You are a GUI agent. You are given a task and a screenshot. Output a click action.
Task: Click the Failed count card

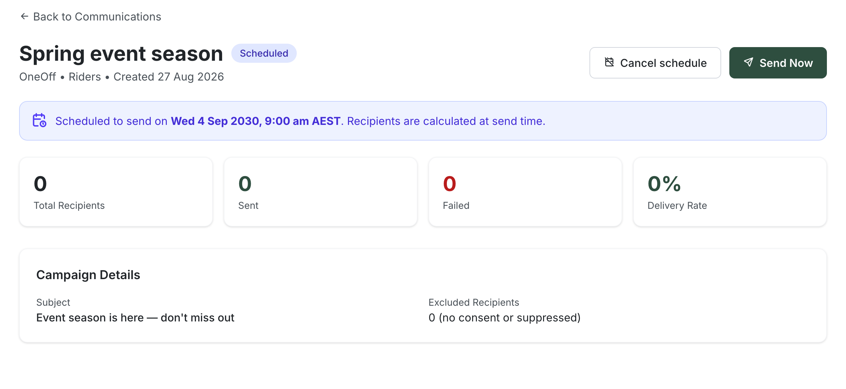[x=525, y=192]
